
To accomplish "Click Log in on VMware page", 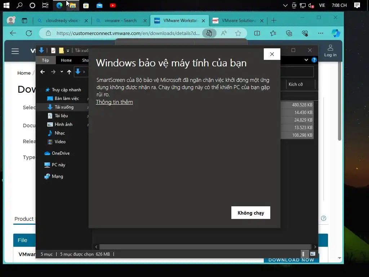I will click(330, 51).
